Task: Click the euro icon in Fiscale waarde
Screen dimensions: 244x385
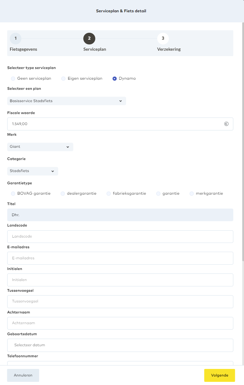Action: pyautogui.click(x=226, y=124)
